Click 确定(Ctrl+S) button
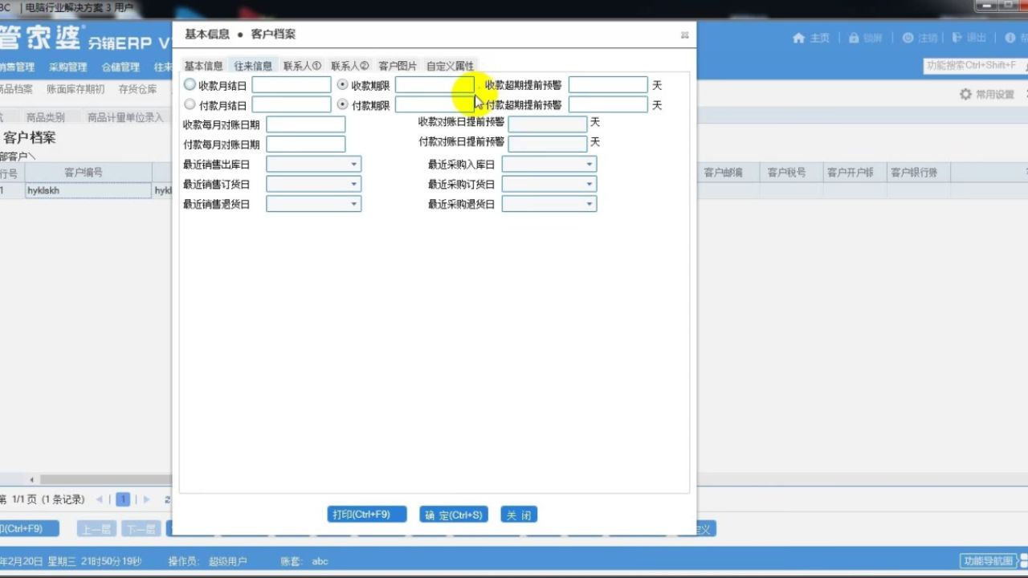The image size is (1028, 578). 454,515
